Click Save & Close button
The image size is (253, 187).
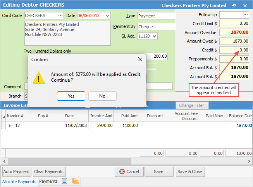coord(190,172)
